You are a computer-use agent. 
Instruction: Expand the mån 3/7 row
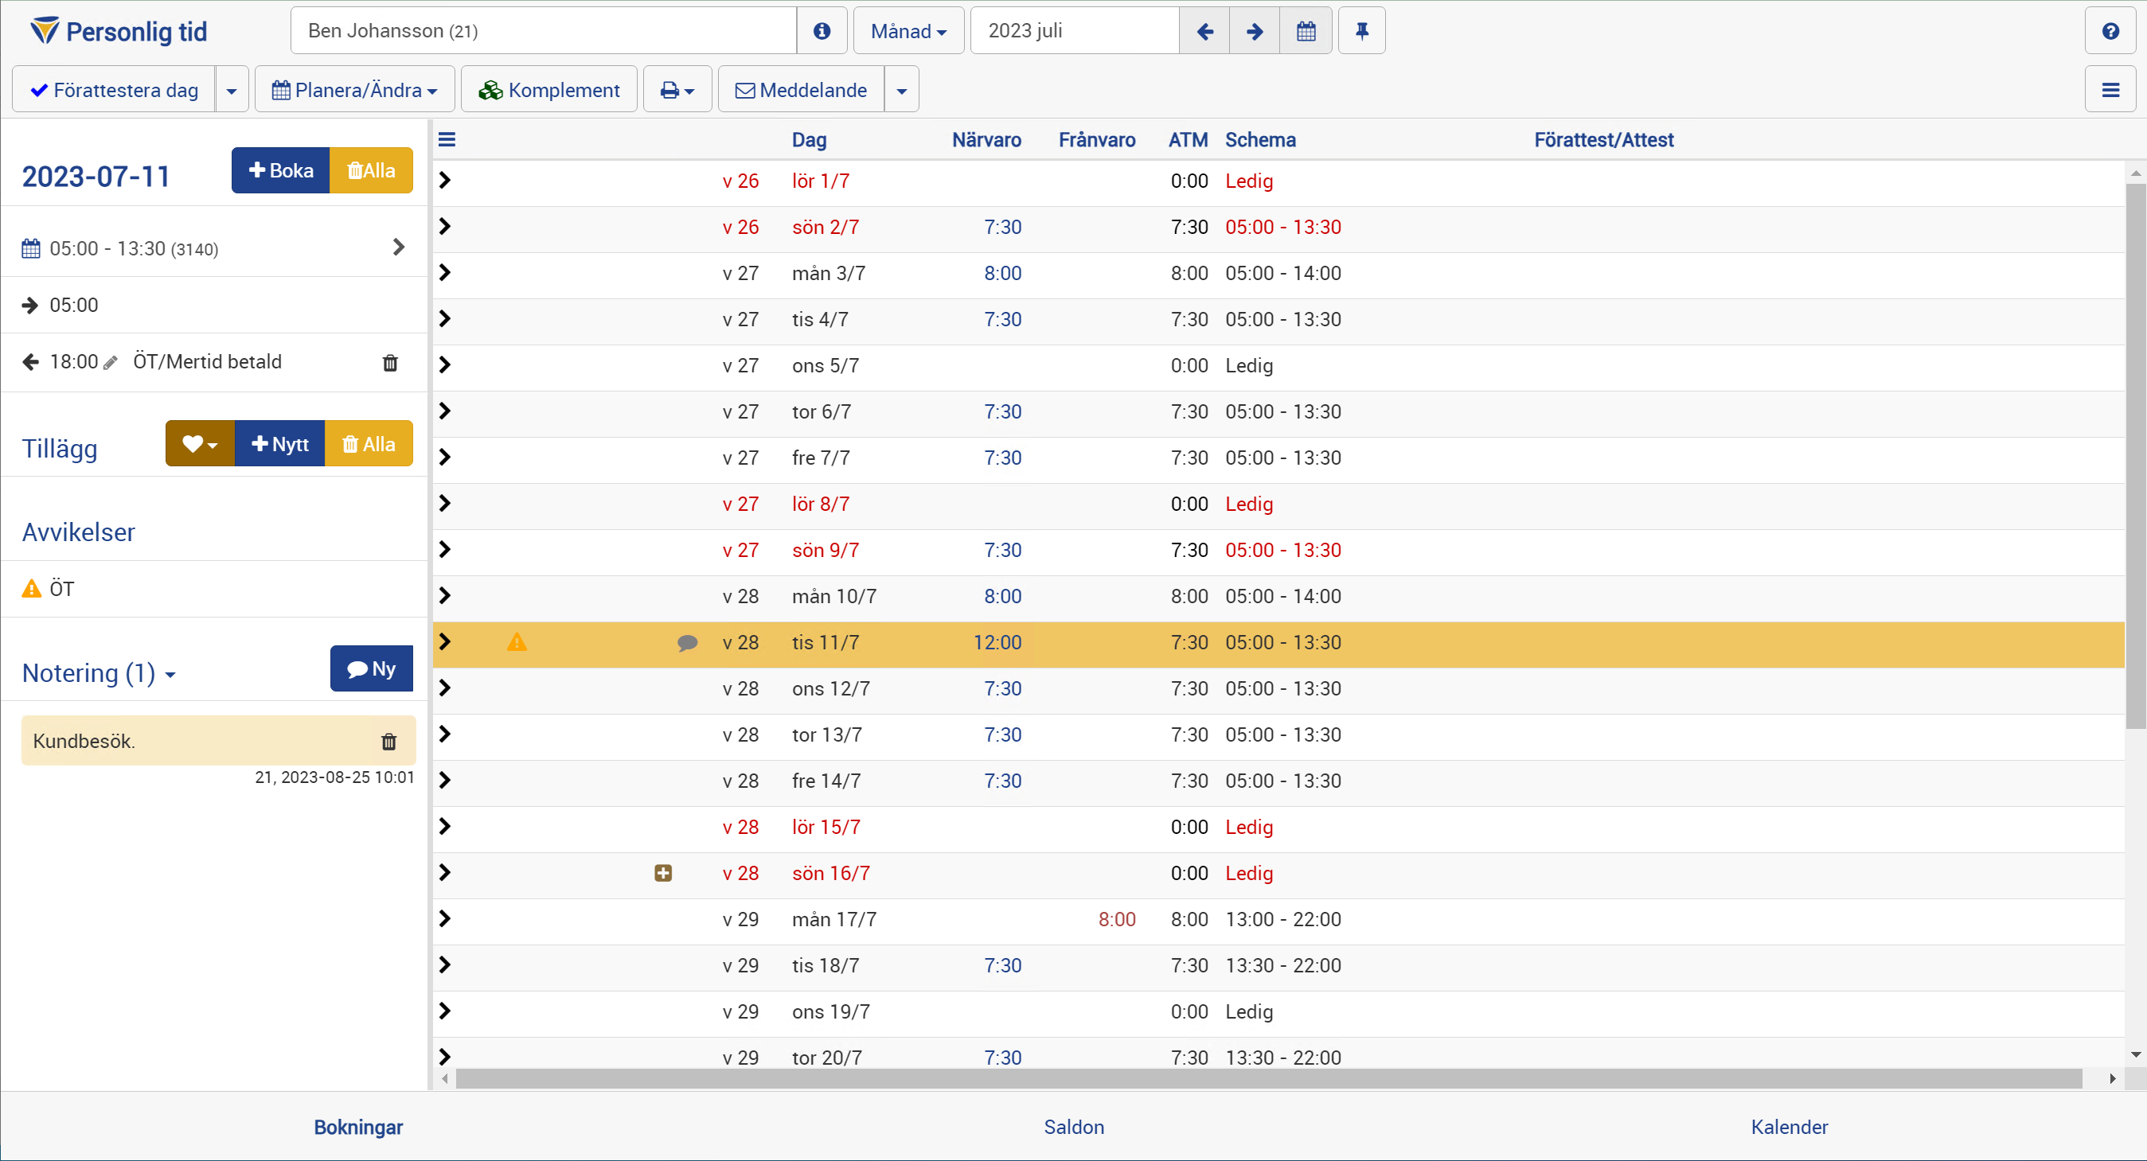pyautogui.click(x=445, y=273)
